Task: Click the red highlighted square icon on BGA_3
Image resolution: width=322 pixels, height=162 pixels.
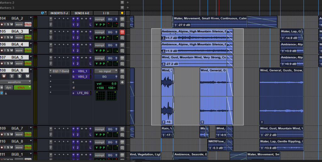Action: [122, 32]
